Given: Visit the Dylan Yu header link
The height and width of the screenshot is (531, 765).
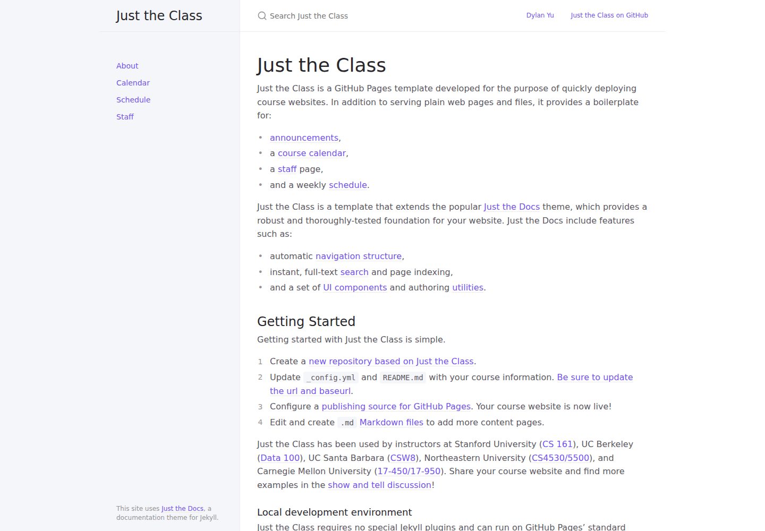Looking at the screenshot, I should (540, 15).
